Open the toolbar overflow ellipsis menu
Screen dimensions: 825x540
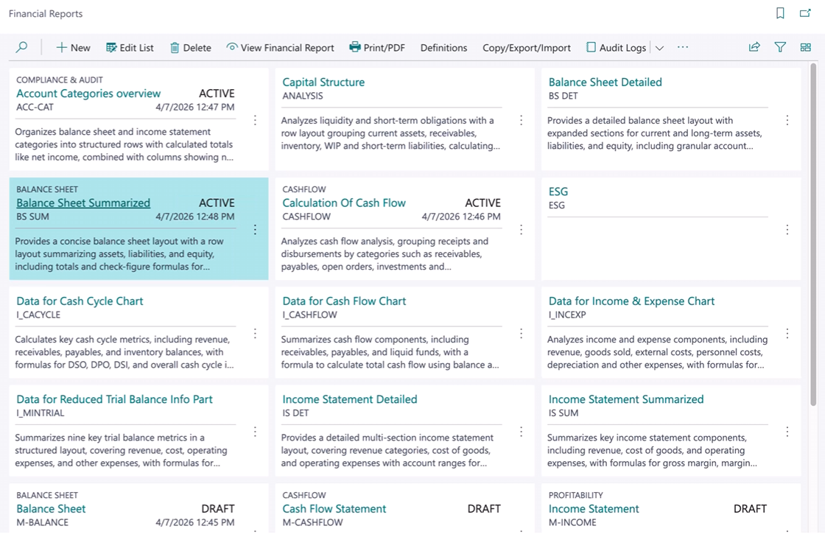click(x=682, y=46)
